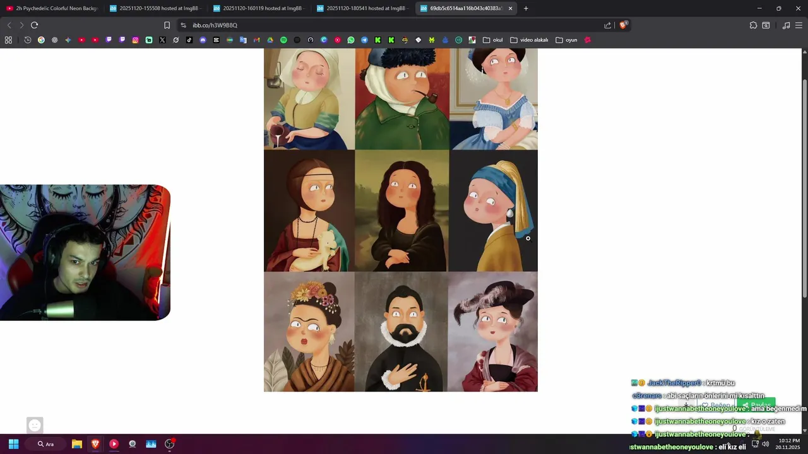Open the Spotify bookmark
Viewport: 808px width, 454px height.
(283, 40)
